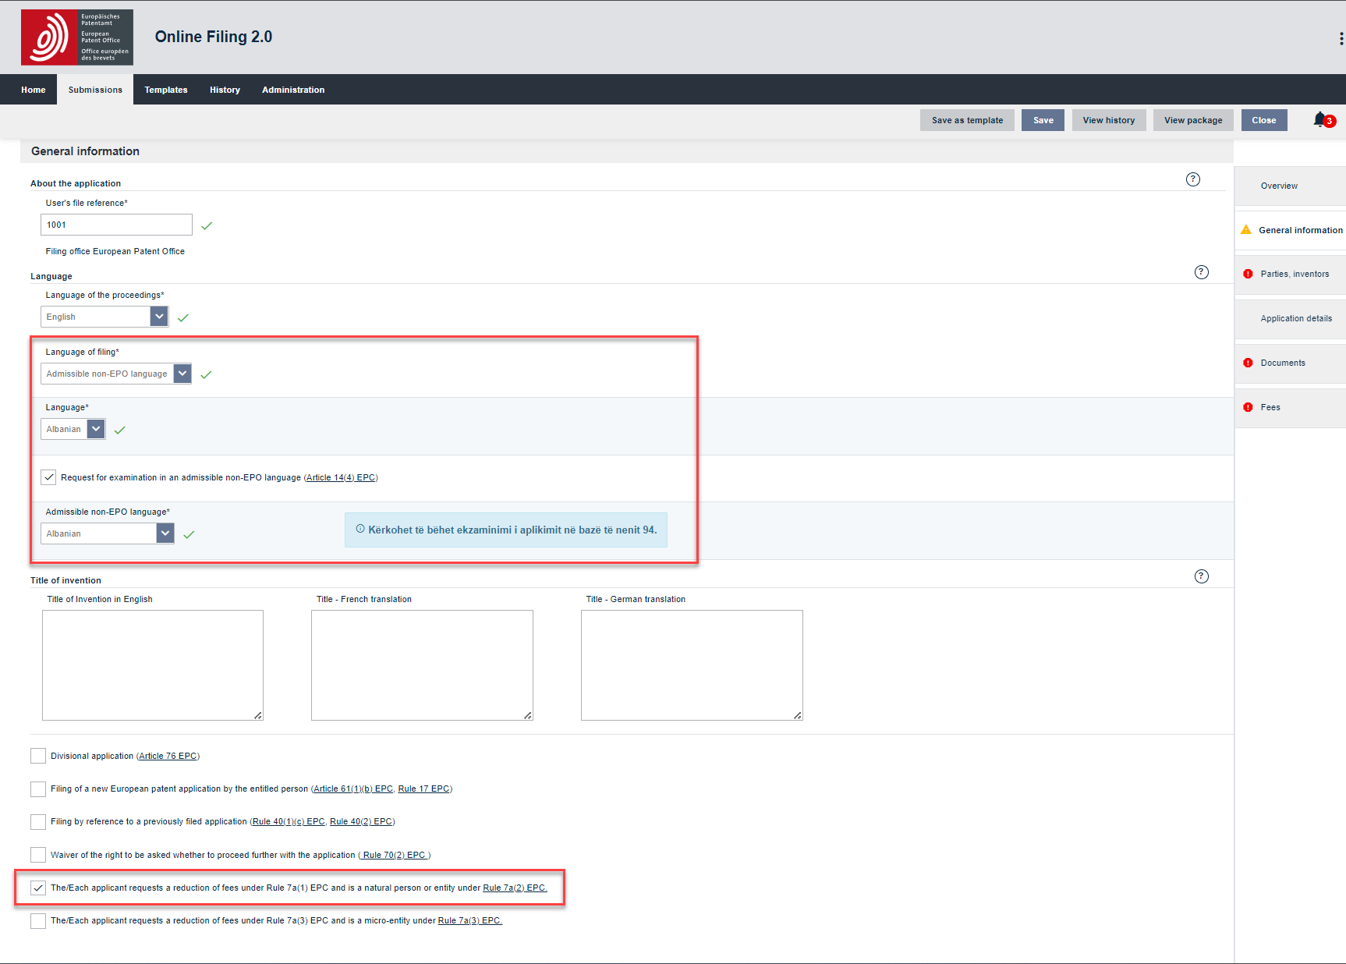
Task: Expand Language of the proceedings dropdown
Action: click(x=159, y=317)
